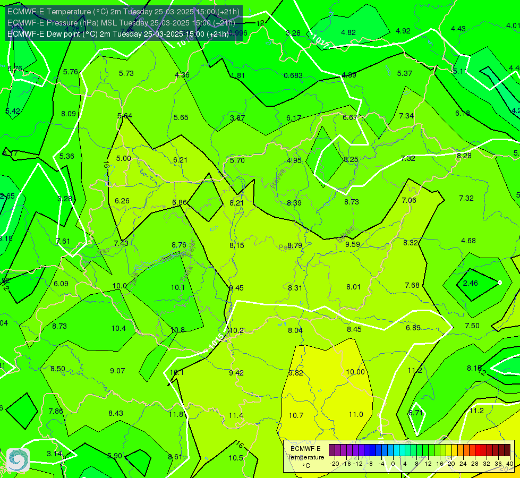Click the dew point value 8.01
The width and height of the screenshot is (520, 478).
point(353,287)
